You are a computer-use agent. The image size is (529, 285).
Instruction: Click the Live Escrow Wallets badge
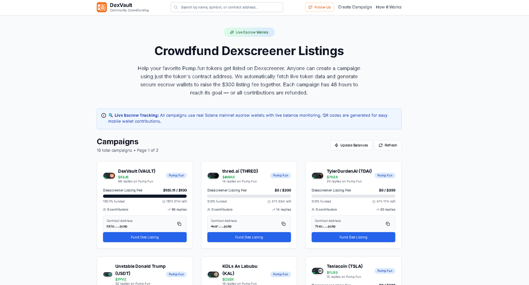[x=249, y=32]
